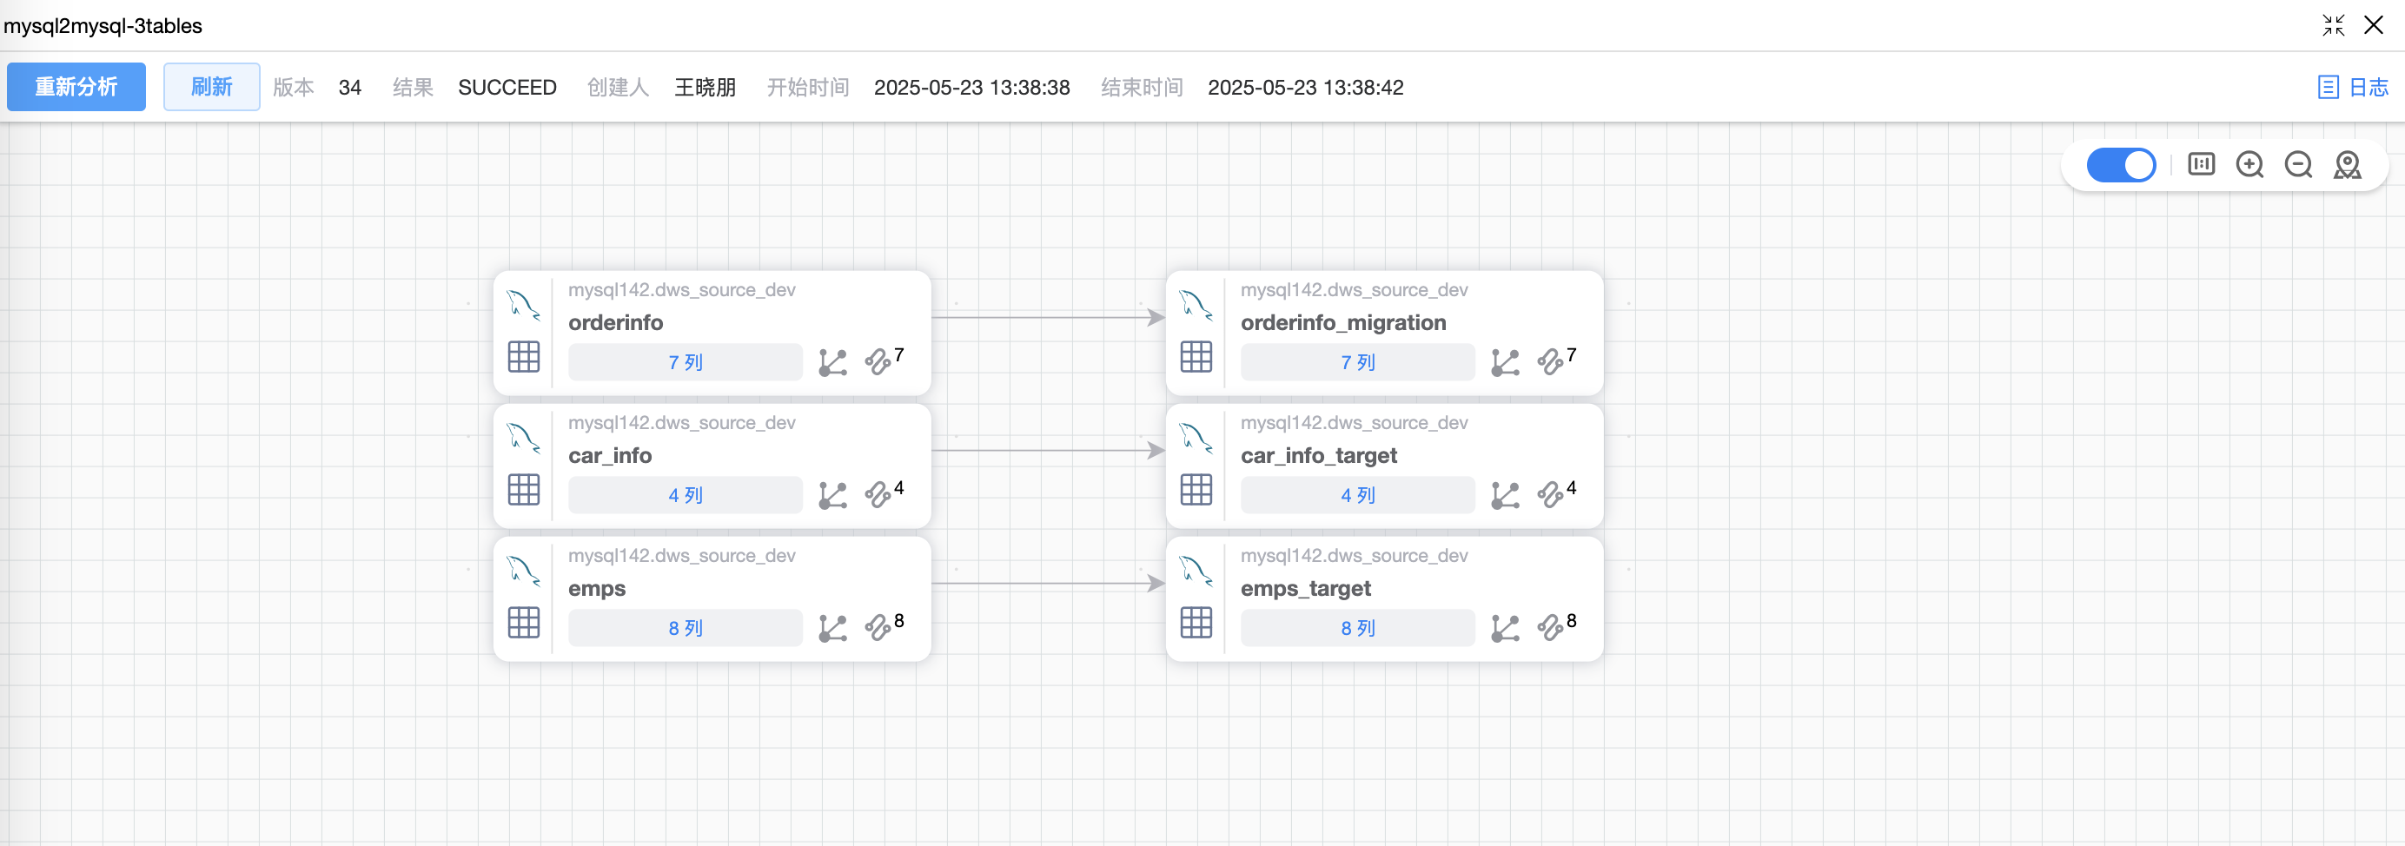Collapse the fullscreen view with shrink icon
Image resolution: width=2405 pixels, height=846 pixels.
(x=2333, y=25)
